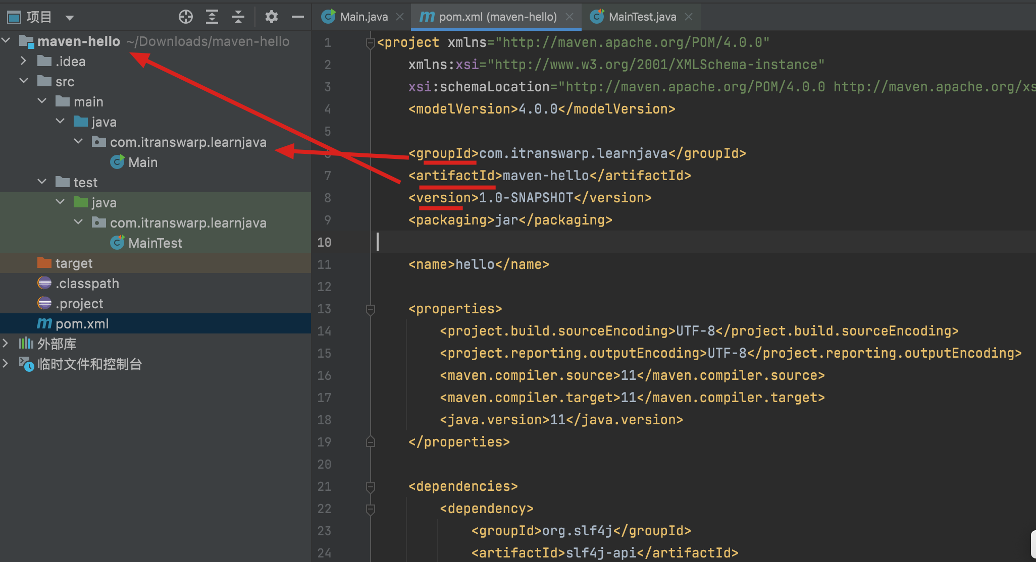Collapse the test folder
This screenshot has width=1036, height=562.
click(x=42, y=182)
